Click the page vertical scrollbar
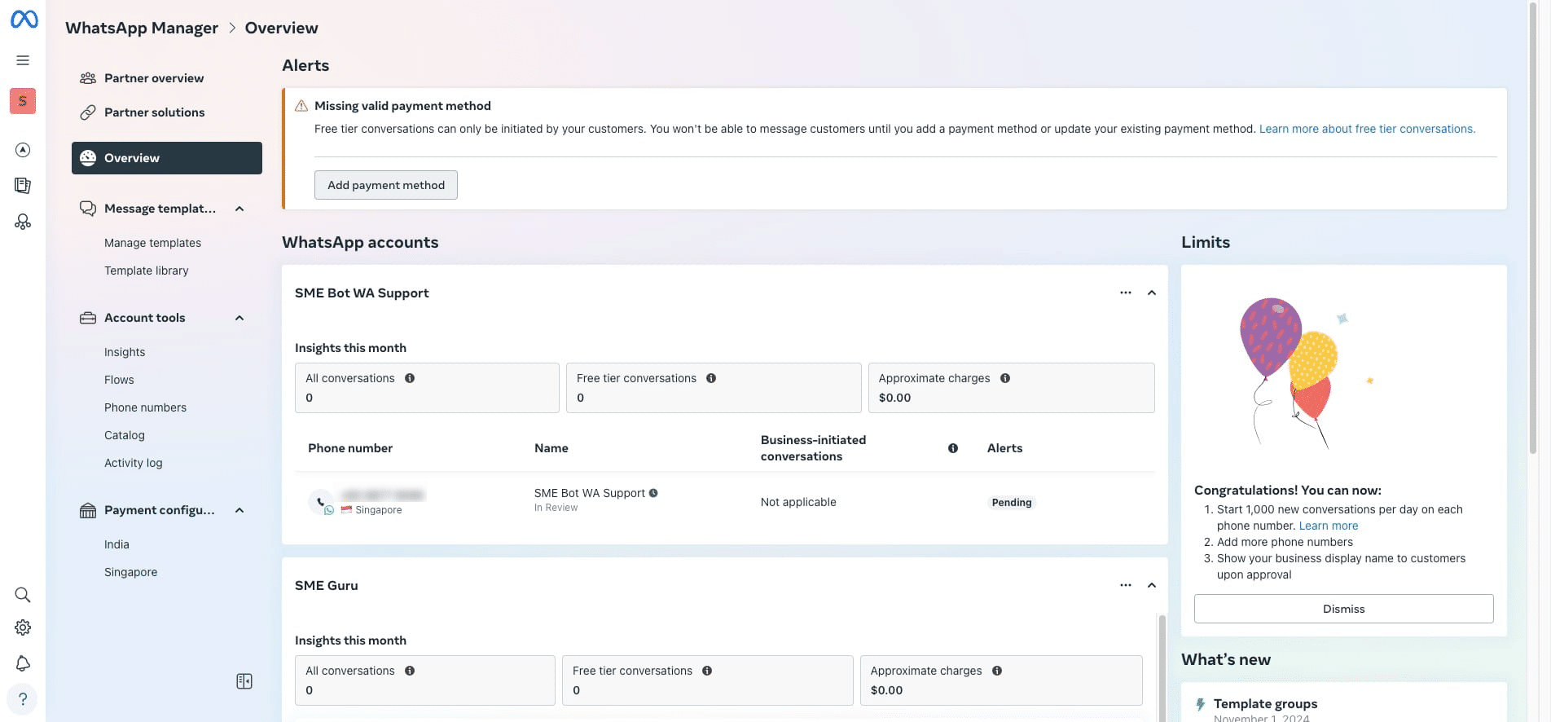1551x722 pixels. (x=1532, y=228)
